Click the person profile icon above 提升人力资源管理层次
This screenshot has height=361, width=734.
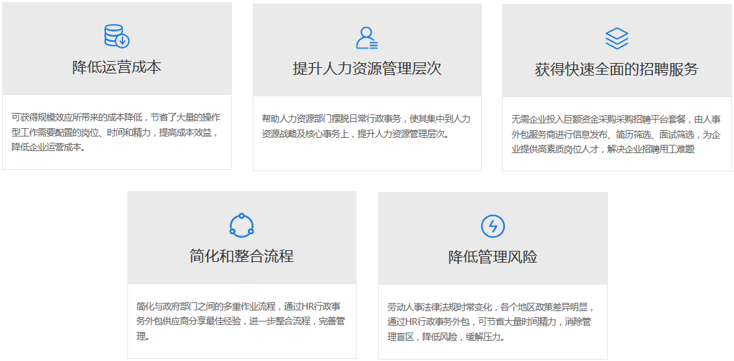pos(366,38)
